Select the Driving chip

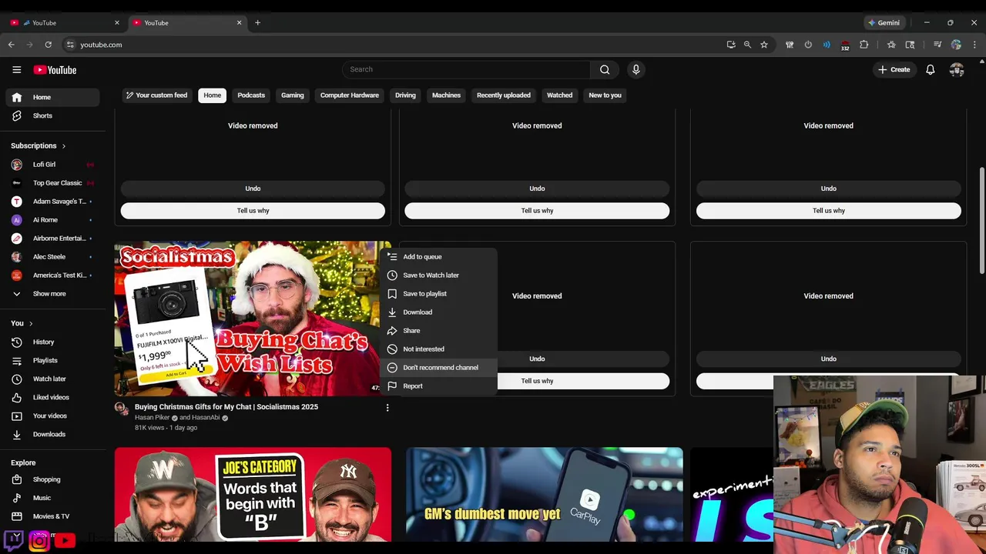(x=405, y=95)
